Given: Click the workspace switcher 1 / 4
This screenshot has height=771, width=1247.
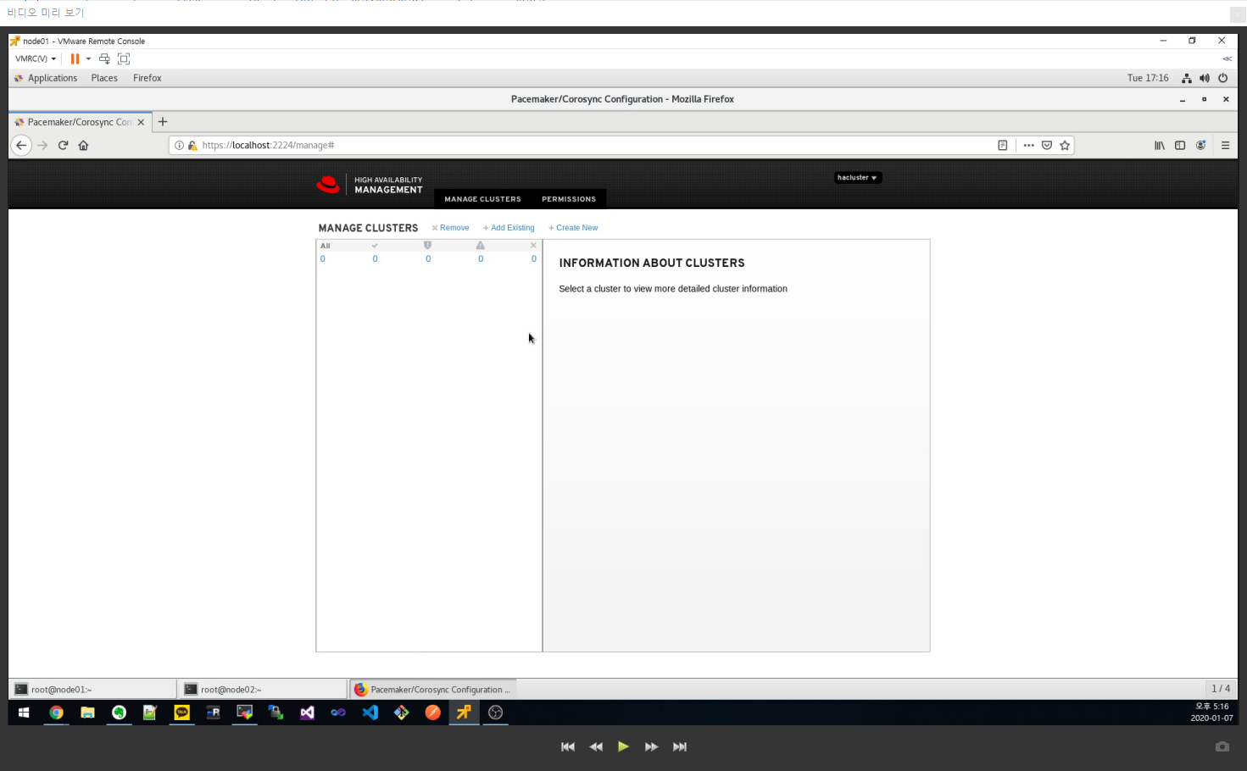Looking at the screenshot, I should pyautogui.click(x=1221, y=689).
